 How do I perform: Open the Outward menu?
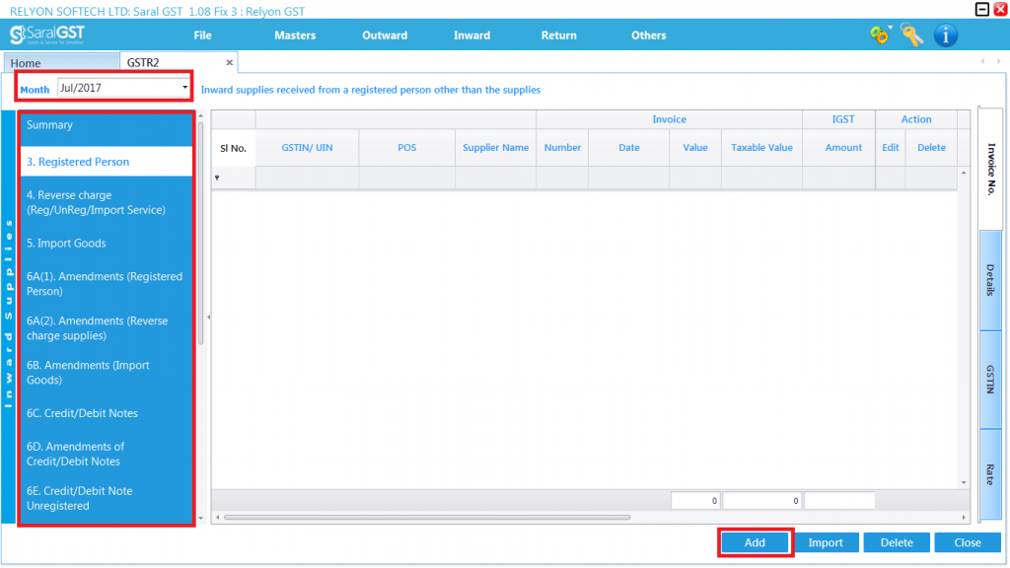click(385, 35)
